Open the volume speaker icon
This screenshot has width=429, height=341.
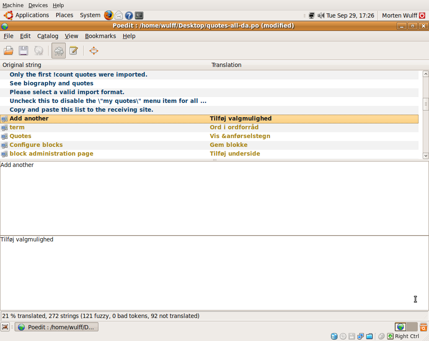click(321, 15)
